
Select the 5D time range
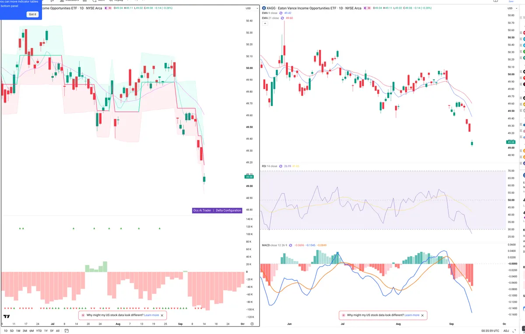(12, 331)
